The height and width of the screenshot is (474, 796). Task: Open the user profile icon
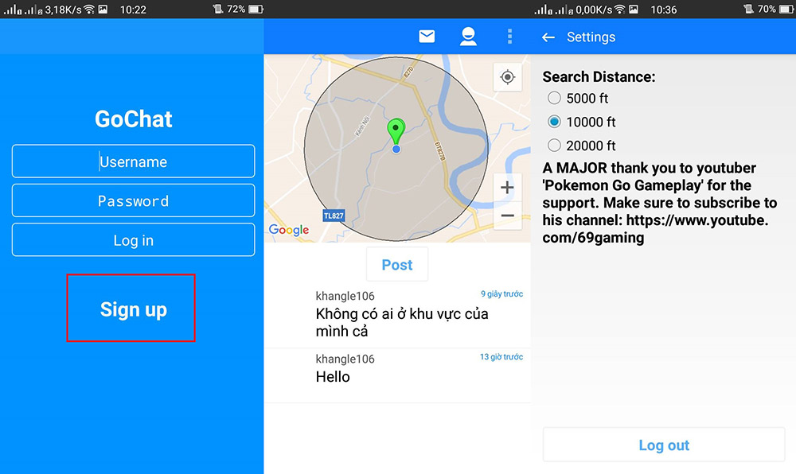click(x=468, y=37)
